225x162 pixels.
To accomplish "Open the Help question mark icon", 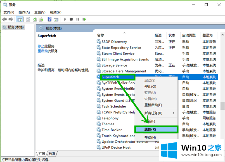I will [x=49, y=19].
